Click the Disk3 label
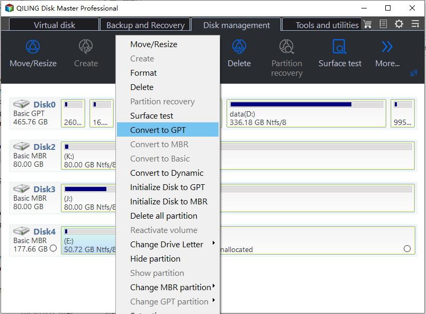 (44, 189)
